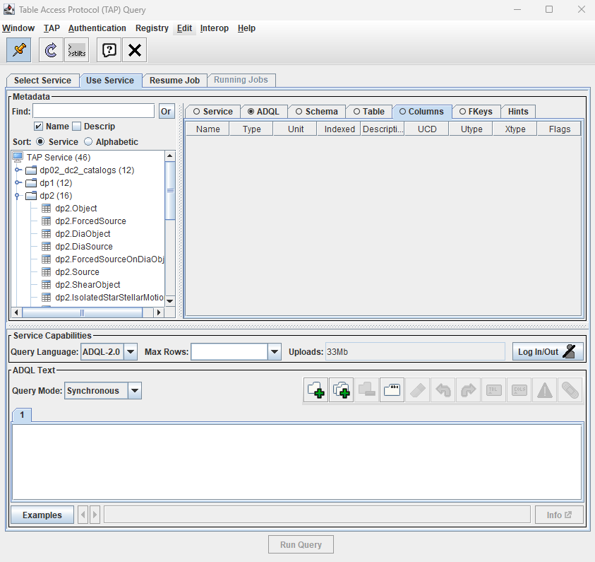Image resolution: width=595 pixels, height=562 pixels.
Task: Open the Query Mode Synchronous dropdown
Action: point(135,391)
